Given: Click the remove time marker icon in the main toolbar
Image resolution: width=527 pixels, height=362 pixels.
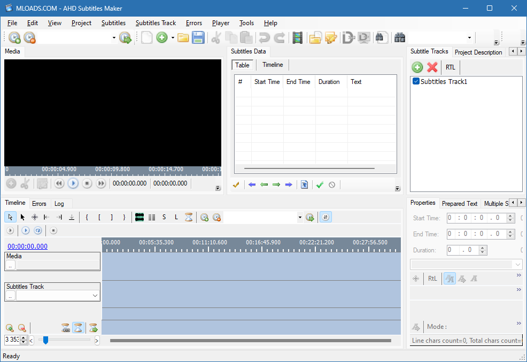Looking at the screenshot, I should coord(29,37).
